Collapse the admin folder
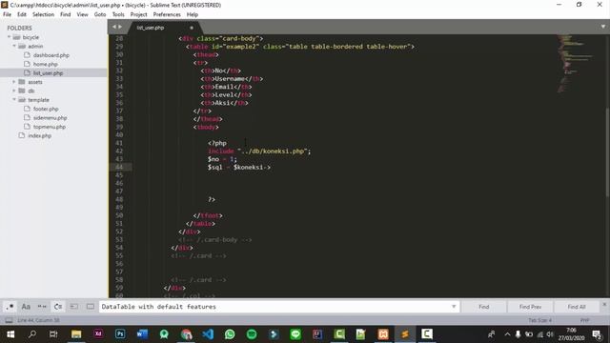The image size is (610, 343). pyautogui.click(x=14, y=46)
